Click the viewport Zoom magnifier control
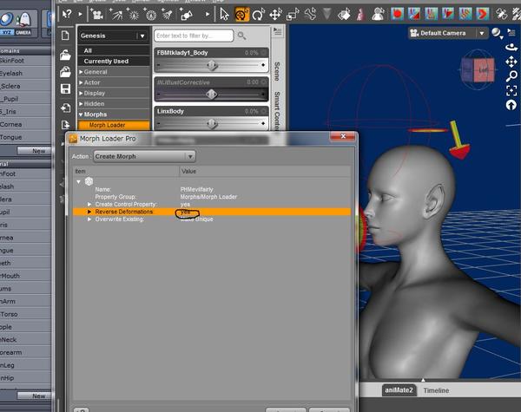521x412 pixels. point(511,76)
